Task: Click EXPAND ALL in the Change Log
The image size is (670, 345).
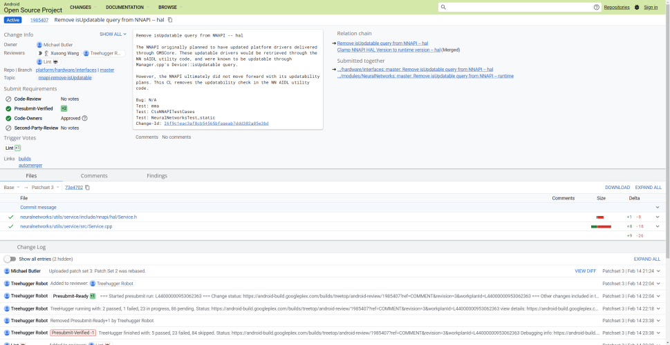Action: click(x=647, y=259)
